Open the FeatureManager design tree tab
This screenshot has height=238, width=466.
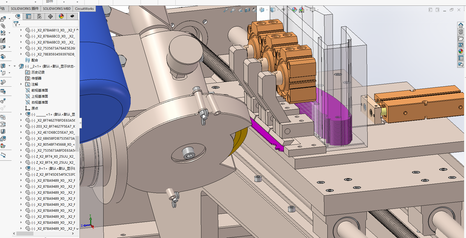coord(18,16)
